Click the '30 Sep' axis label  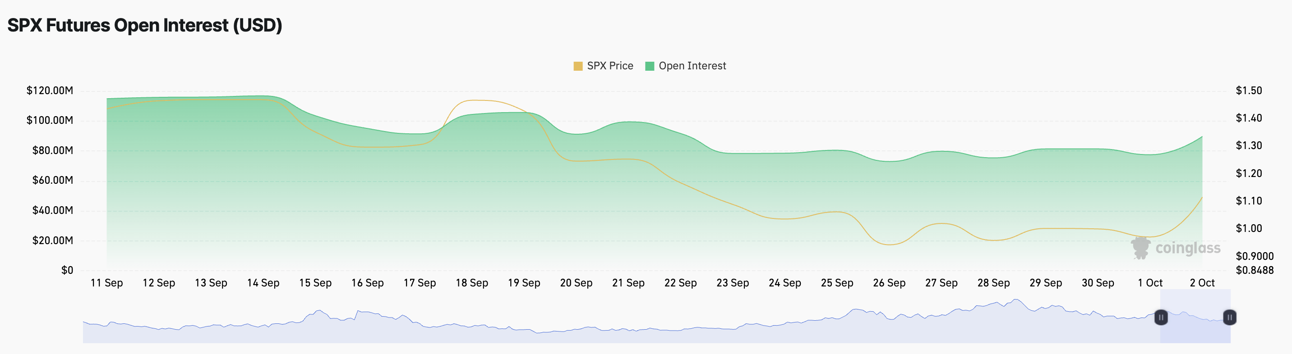(1098, 283)
